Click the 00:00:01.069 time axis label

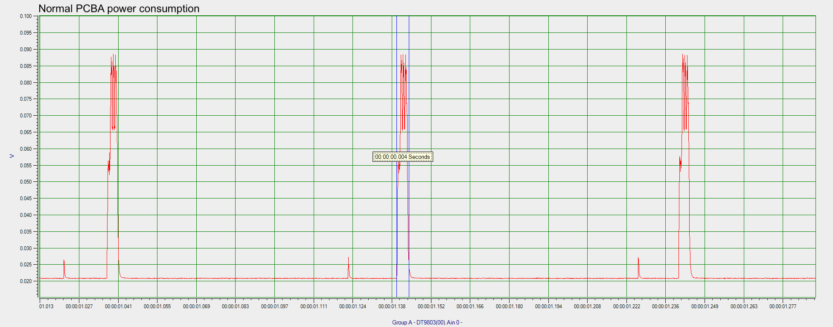click(196, 307)
